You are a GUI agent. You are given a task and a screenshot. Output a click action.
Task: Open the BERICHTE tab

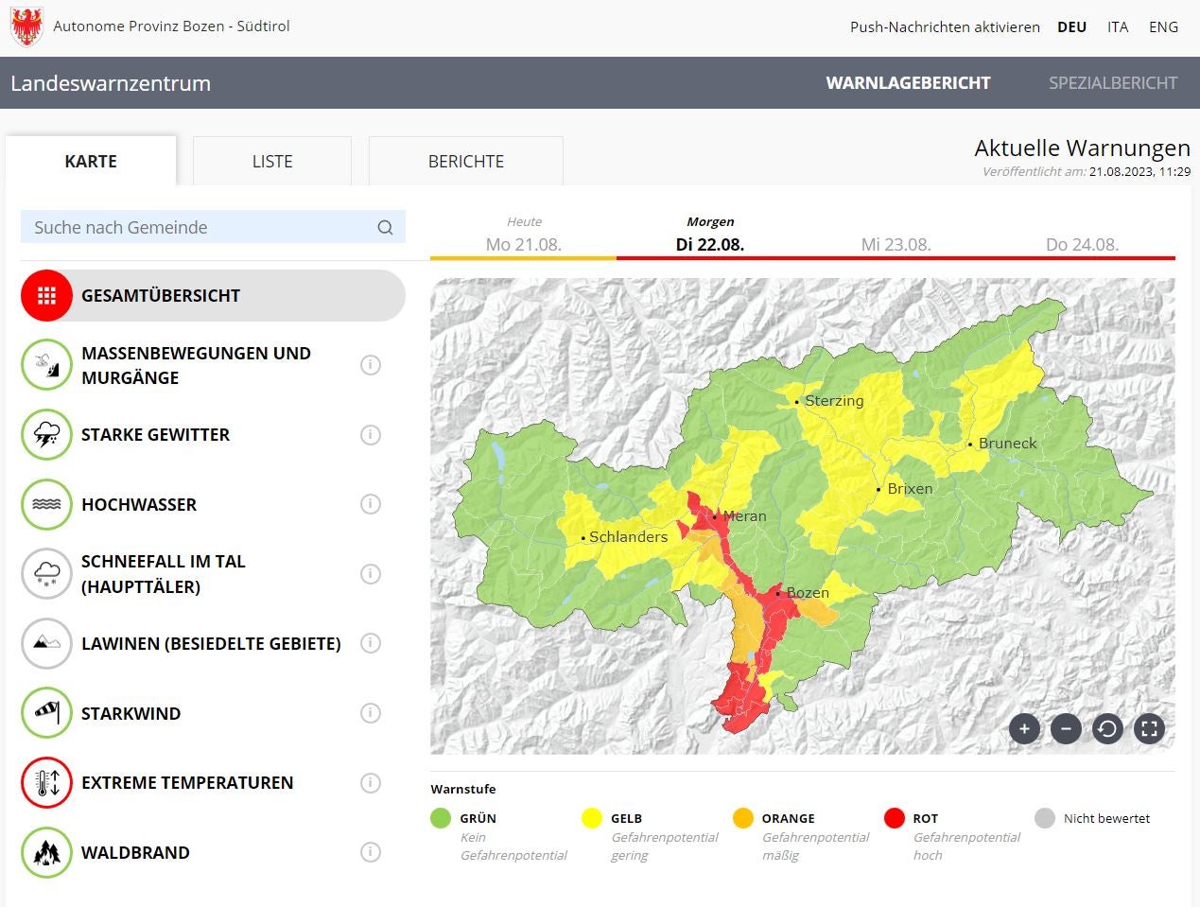tap(466, 162)
